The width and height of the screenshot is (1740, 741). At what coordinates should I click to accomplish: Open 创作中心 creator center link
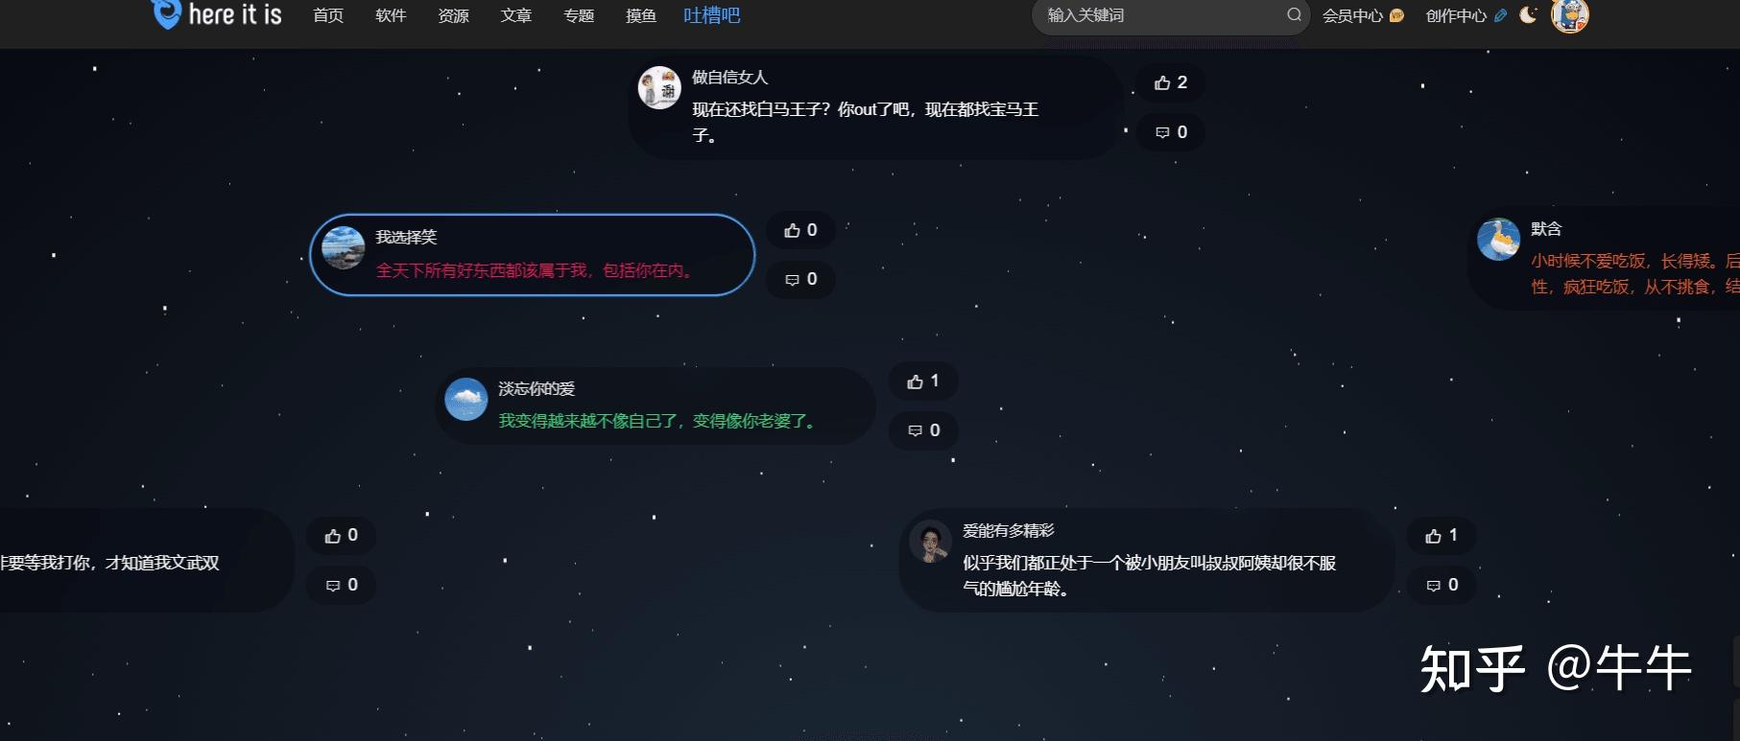pos(1466,15)
